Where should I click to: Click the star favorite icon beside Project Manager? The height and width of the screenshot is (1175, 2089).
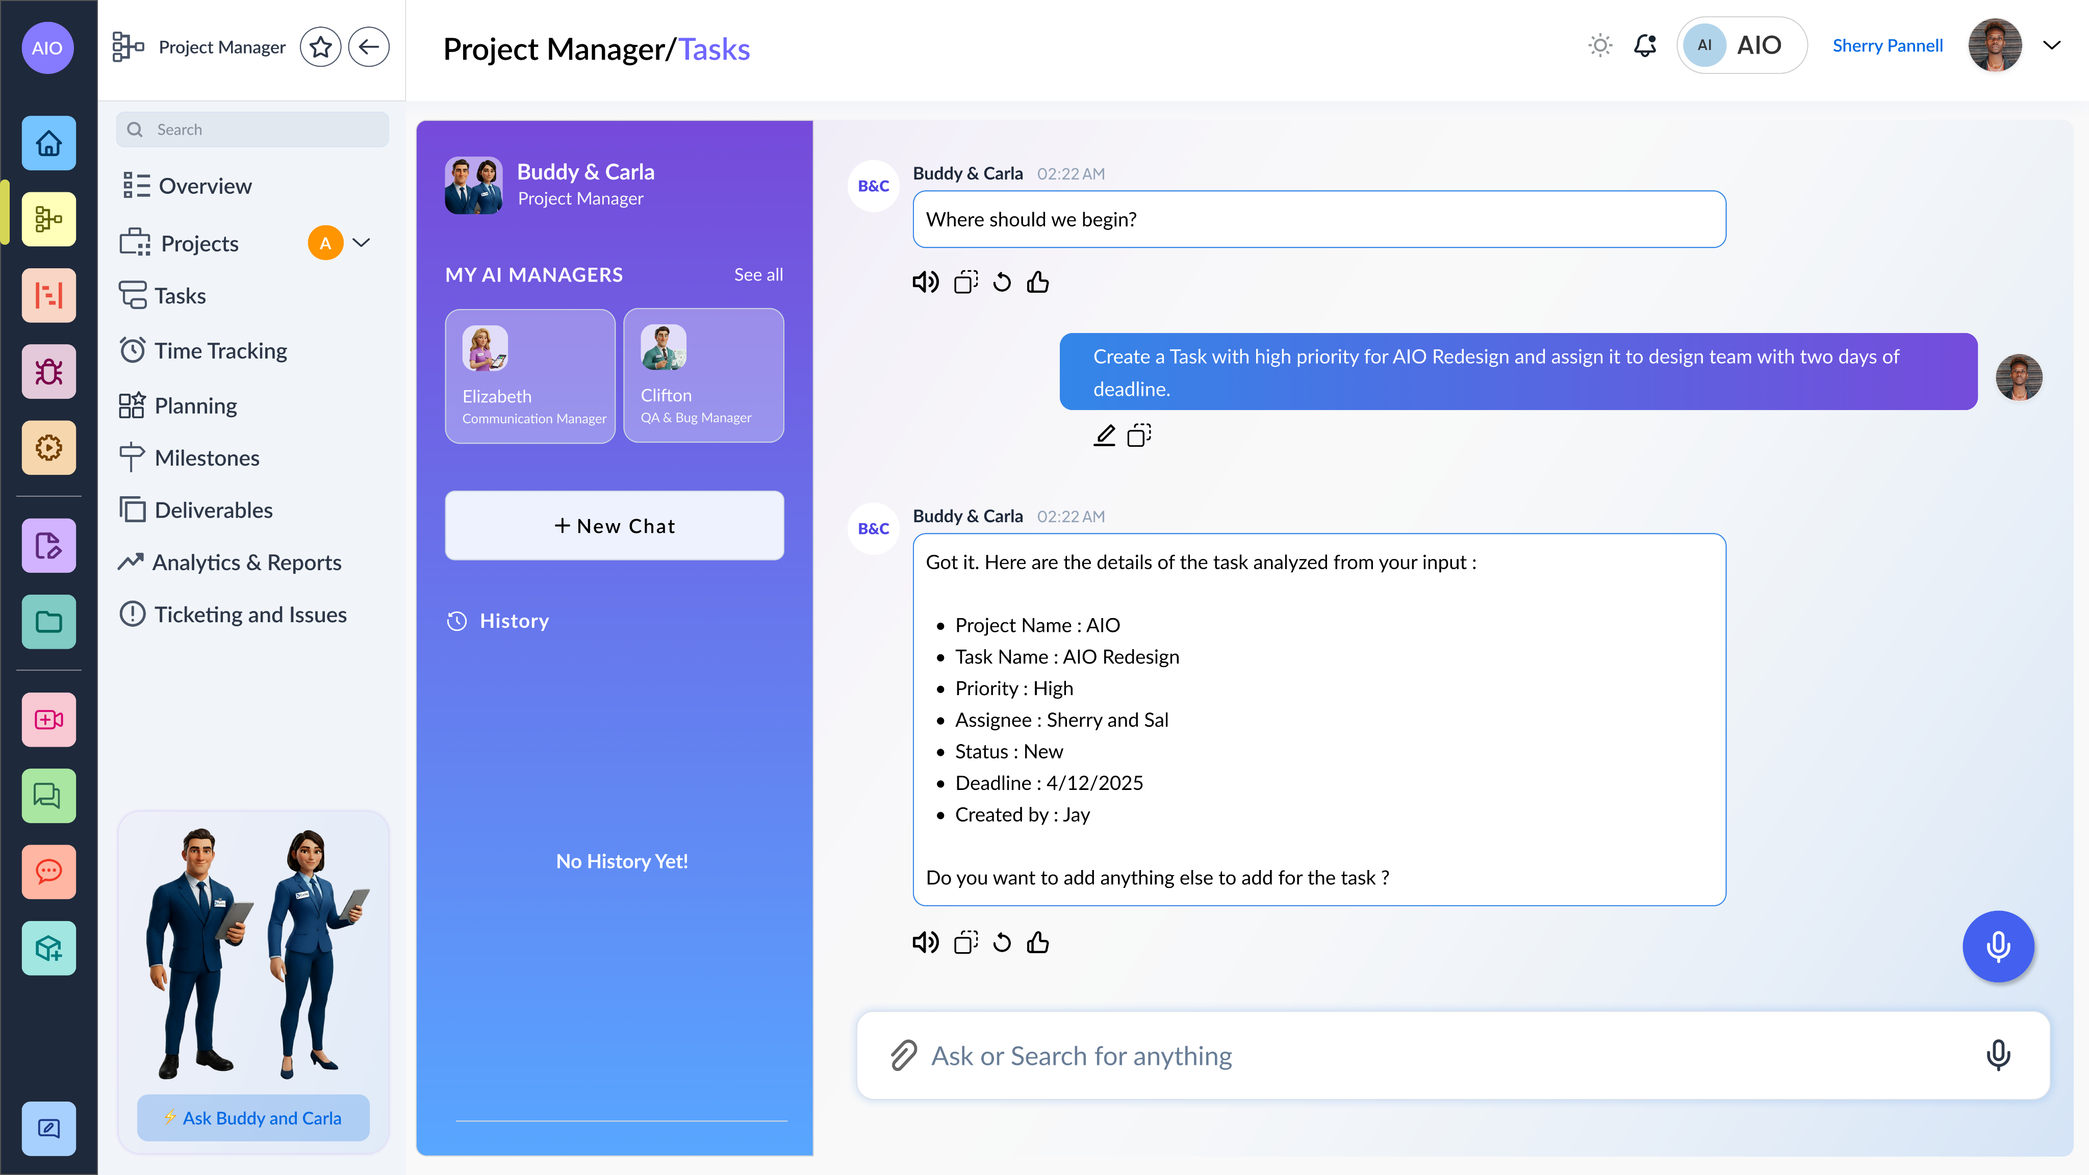coord(320,47)
